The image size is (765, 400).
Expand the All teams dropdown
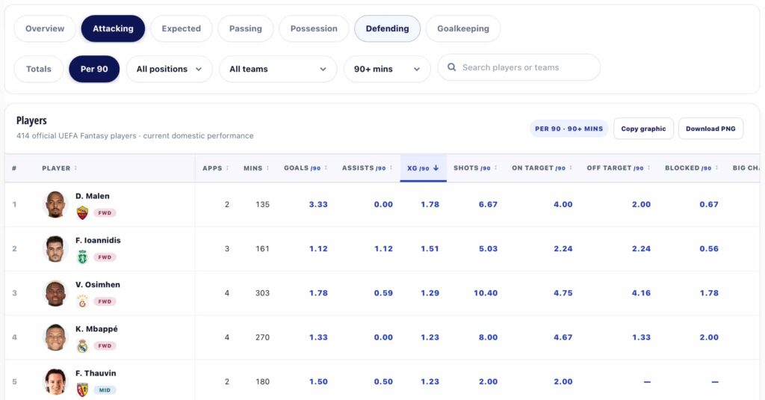coord(278,69)
